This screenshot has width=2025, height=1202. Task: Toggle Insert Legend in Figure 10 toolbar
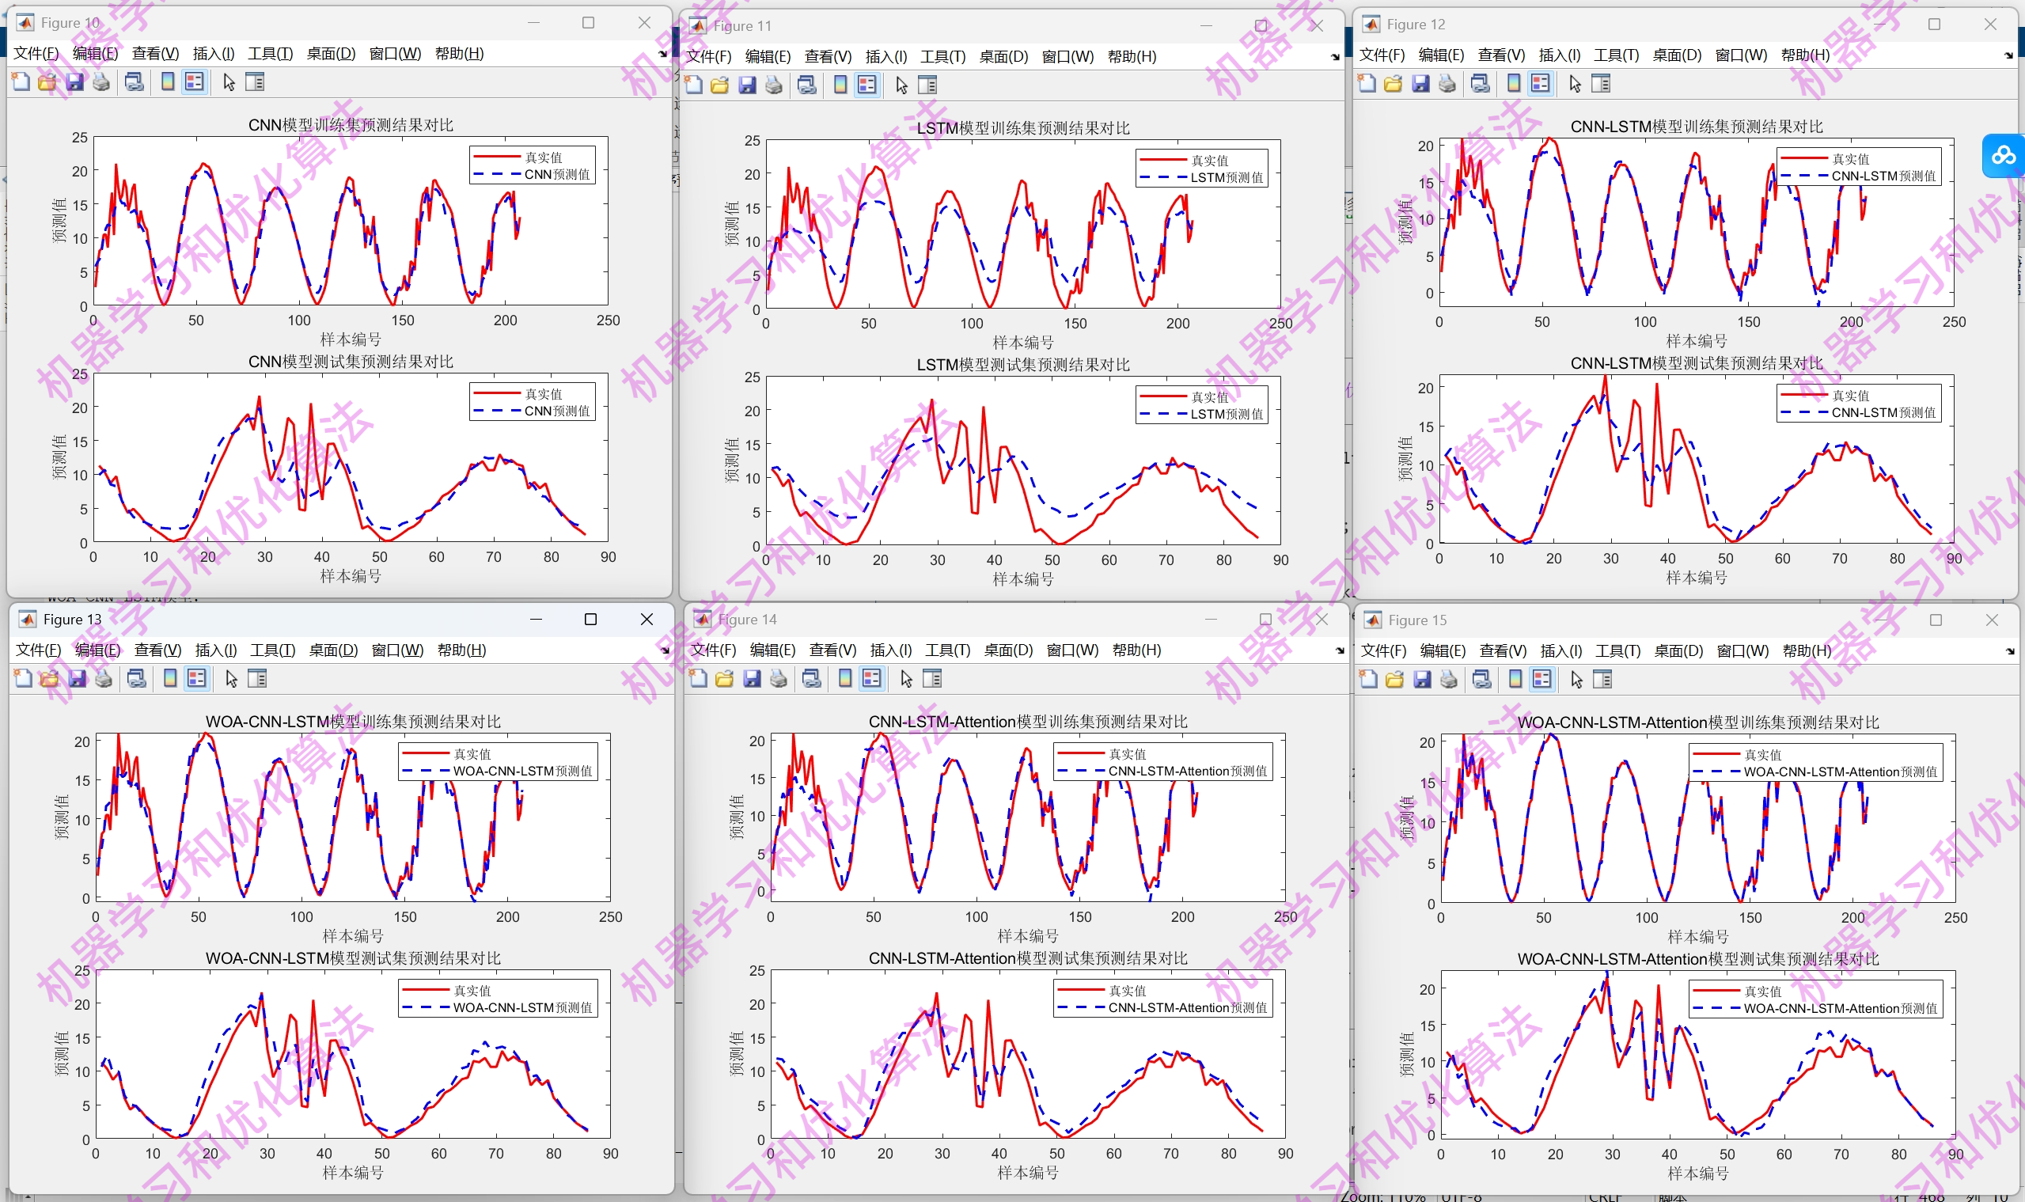195,82
